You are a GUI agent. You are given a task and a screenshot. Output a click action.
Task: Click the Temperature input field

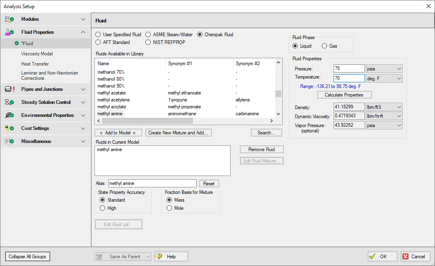[349, 78]
